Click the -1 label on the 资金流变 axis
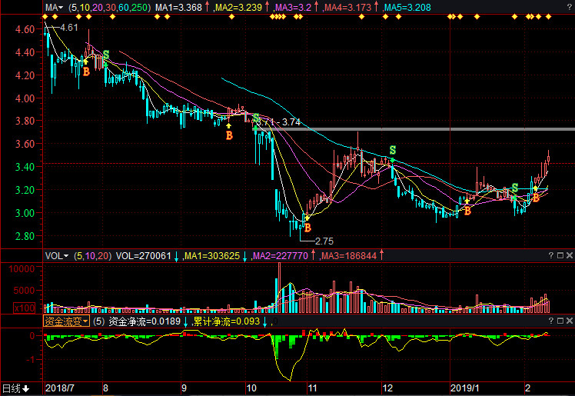Viewport: 575px width, 396px height. [x=31, y=360]
